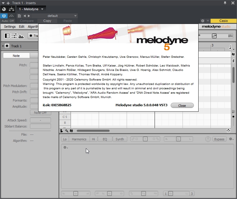Go to the previous preset arrow
The width and height of the screenshot is (237, 199).
coord(24,16)
